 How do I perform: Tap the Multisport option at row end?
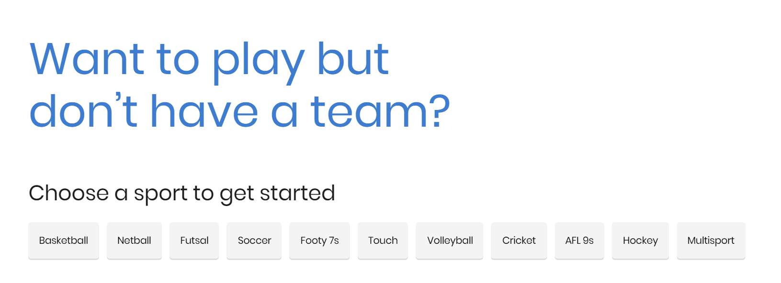click(x=711, y=240)
